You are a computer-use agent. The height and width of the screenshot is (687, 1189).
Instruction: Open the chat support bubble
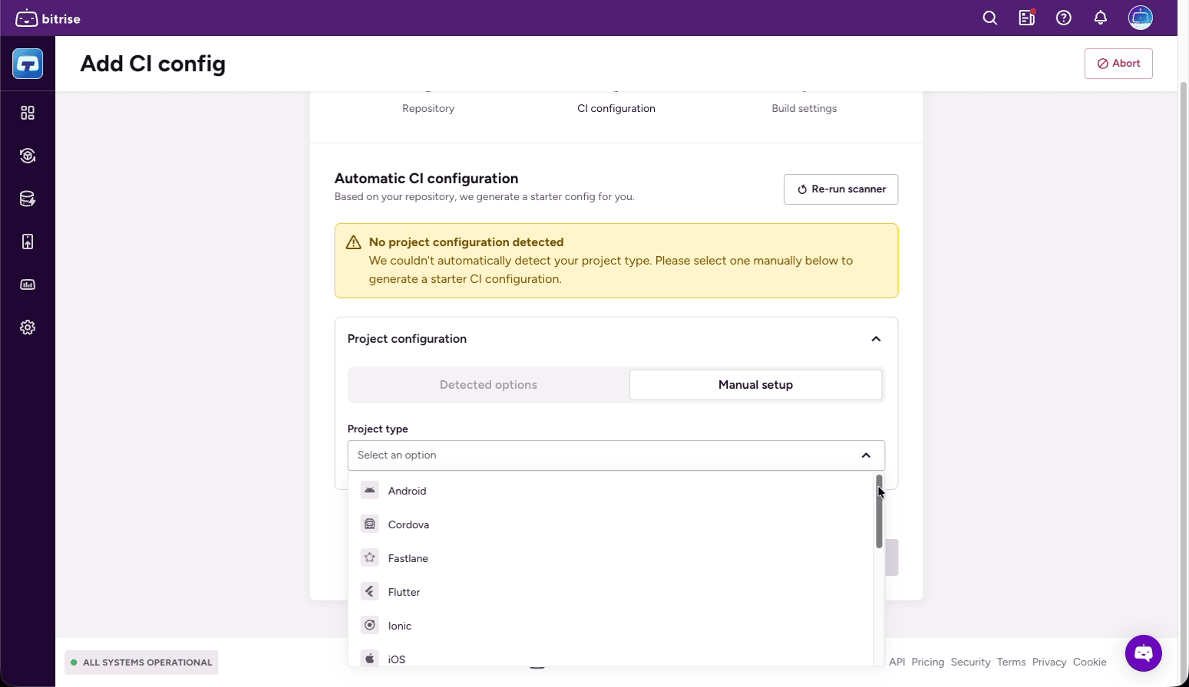[1144, 653]
